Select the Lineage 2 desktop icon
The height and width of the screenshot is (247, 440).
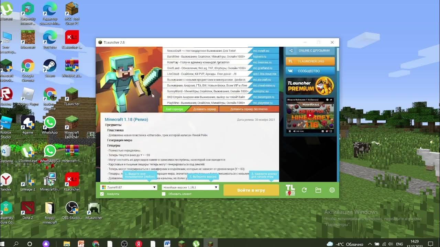(28, 182)
